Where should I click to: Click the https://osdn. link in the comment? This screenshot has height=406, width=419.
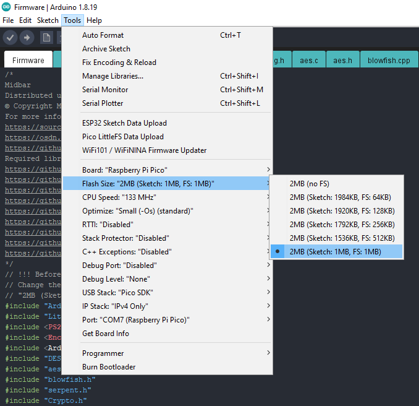33,137
